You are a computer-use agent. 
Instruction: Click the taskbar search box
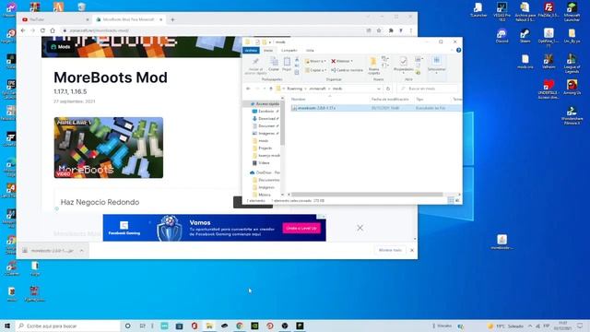coord(67,326)
